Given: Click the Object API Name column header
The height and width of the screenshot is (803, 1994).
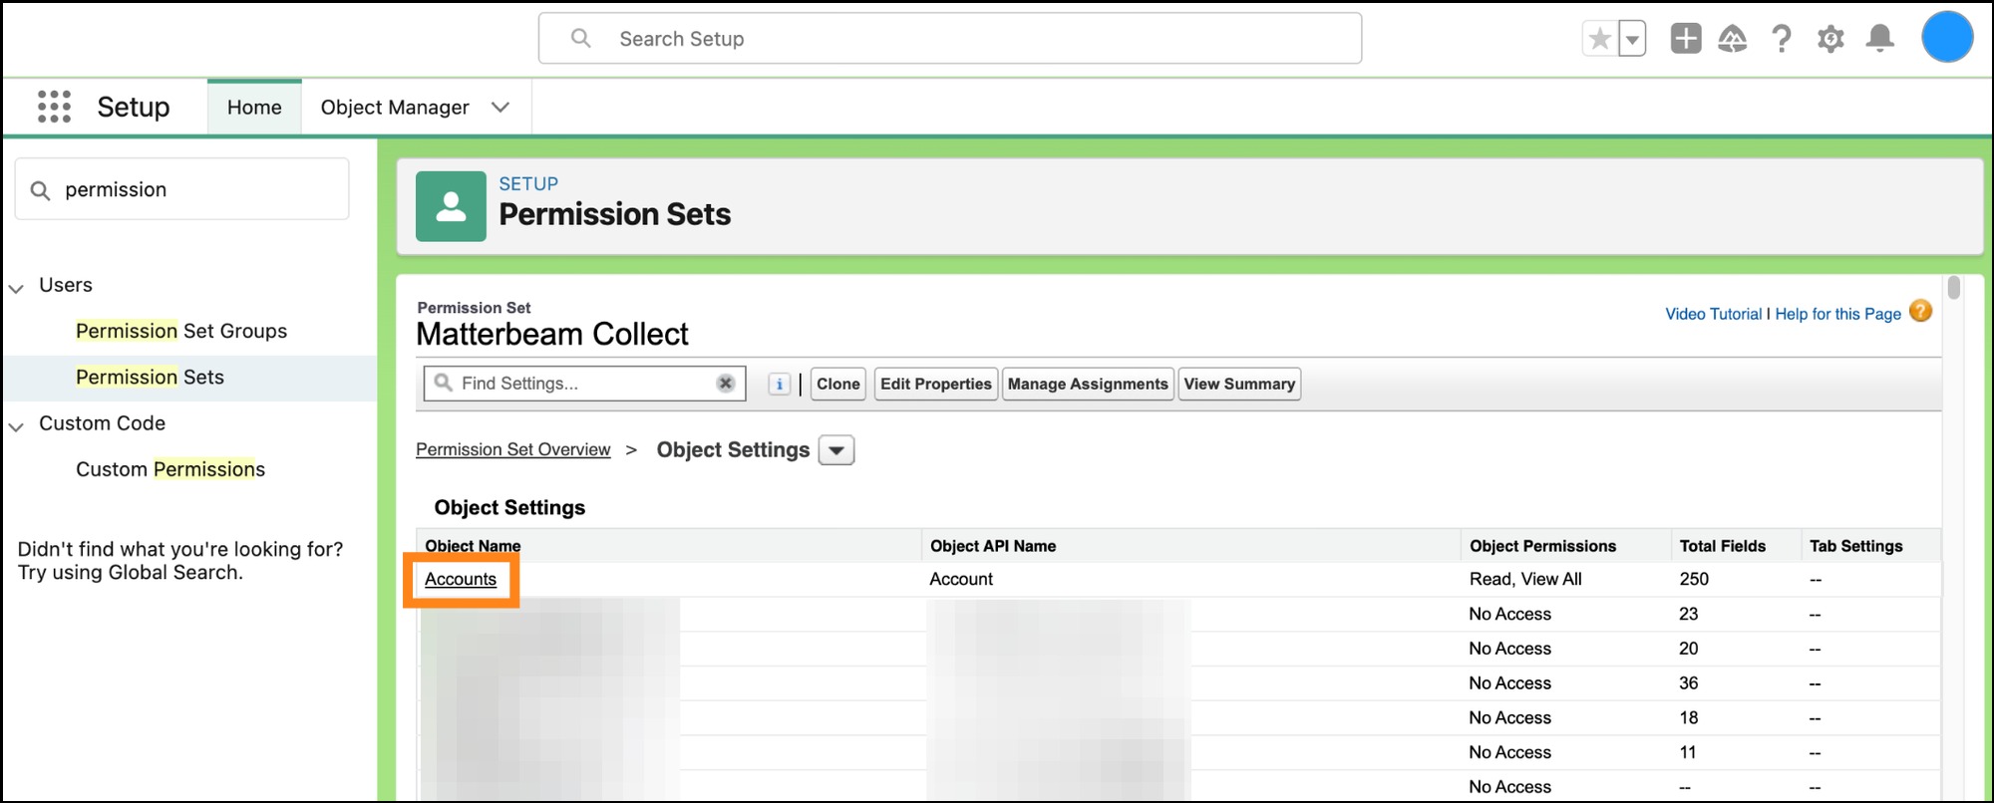Looking at the screenshot, I should [x=993, y=546].
